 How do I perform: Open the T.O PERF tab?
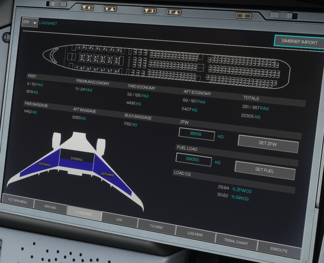click(157, 227)
